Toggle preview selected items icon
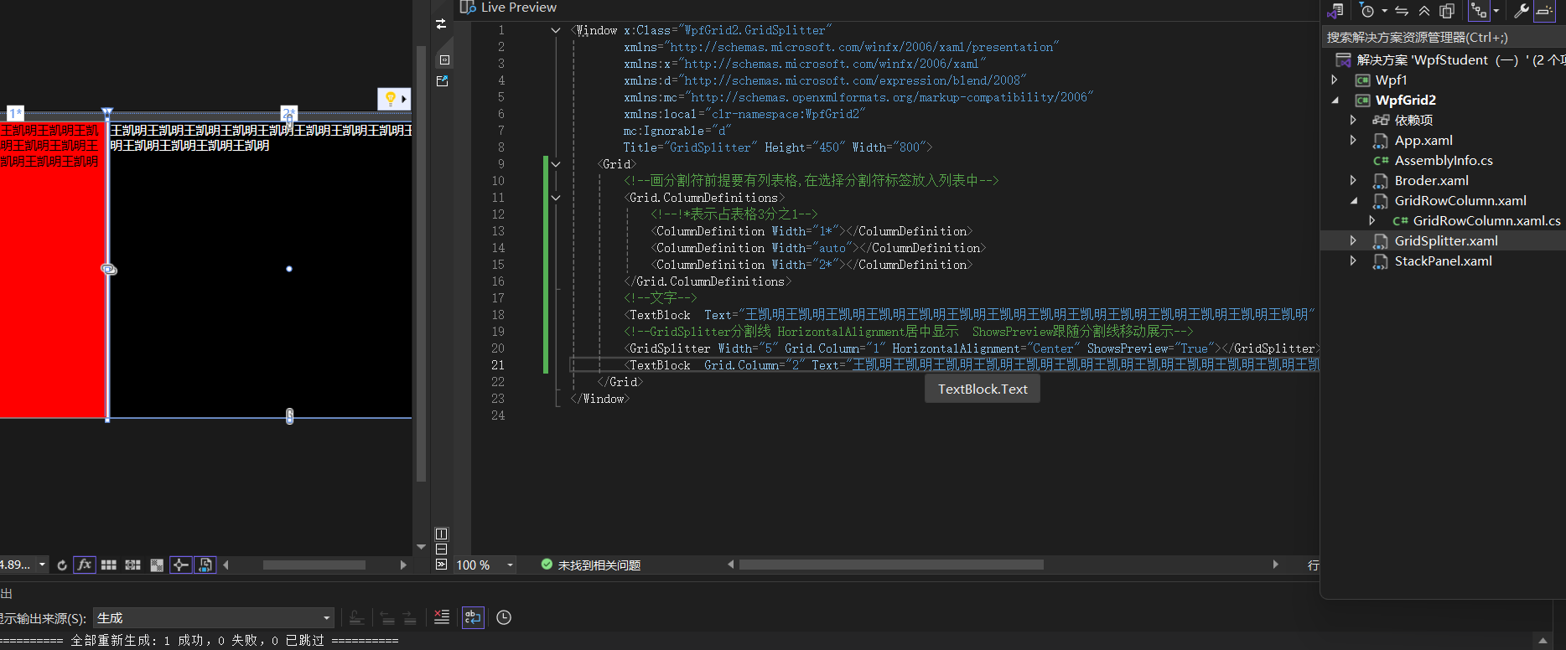This screenshot has width=1566, height=650. pyautogui.click(x=1544, y=11)
